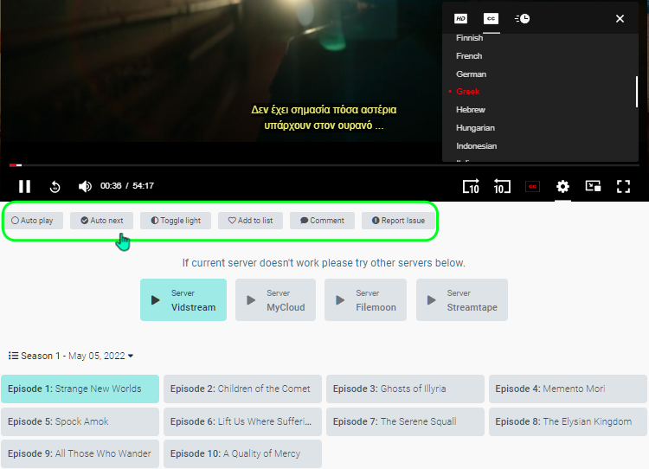The width and height of the screenshot is (649, 469).
Task: Play Episode 7: The Serene Squall
Action: click(405, 421)
